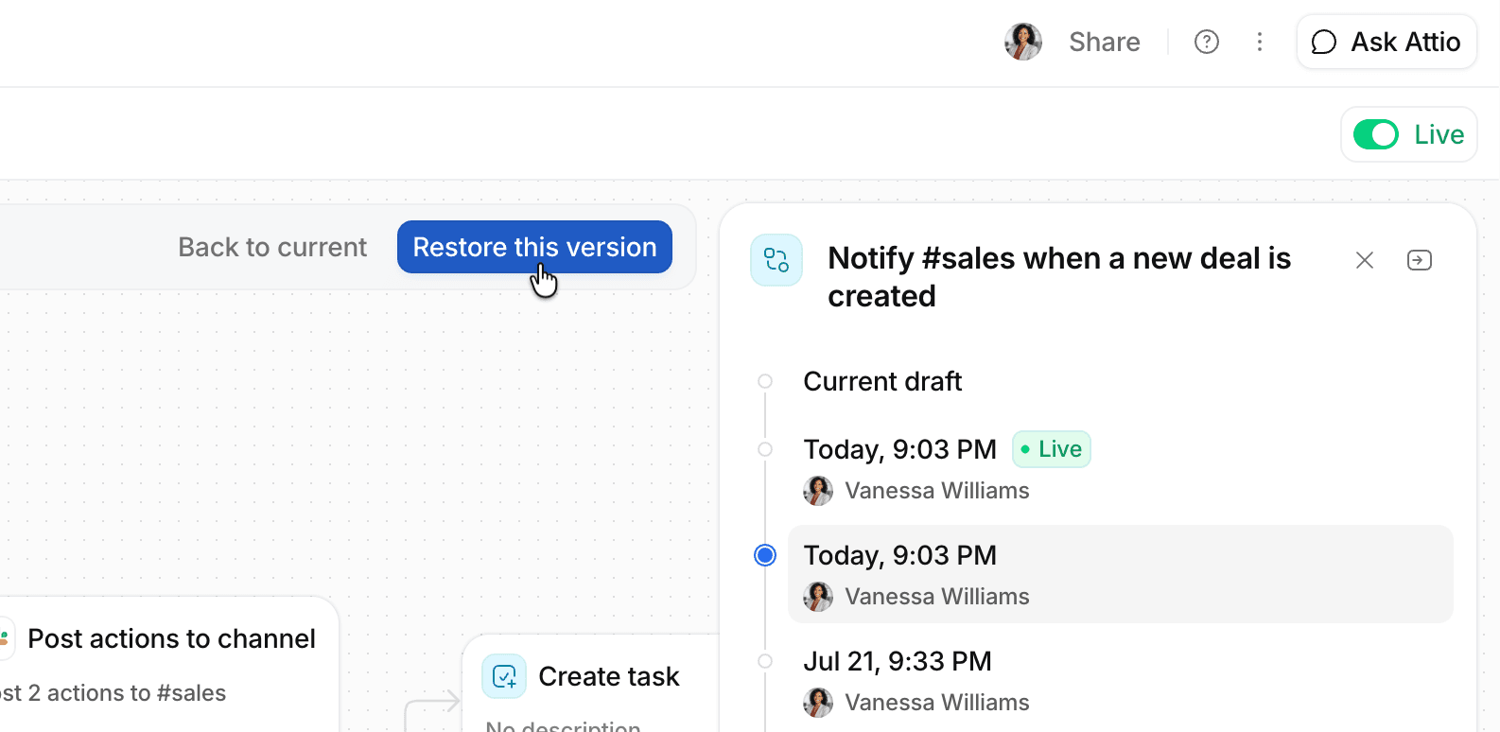Screen dimensions: 1500x732
Task: Open Ask Attio chat
Action: [1387, 42]
